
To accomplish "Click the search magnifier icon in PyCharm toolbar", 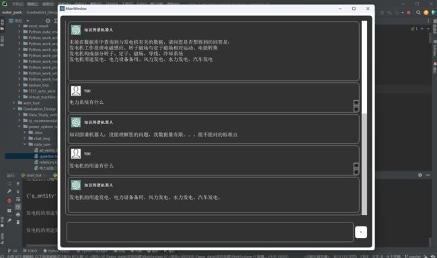I will tap(418, 13).
